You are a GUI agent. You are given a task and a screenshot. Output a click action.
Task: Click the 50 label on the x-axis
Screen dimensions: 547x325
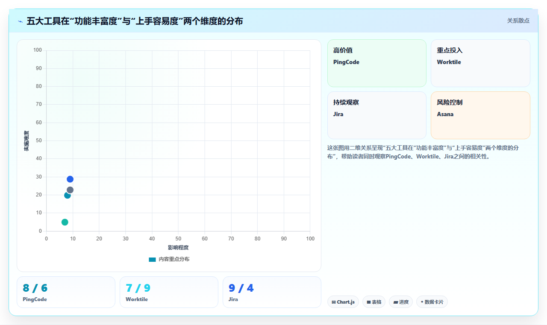coord(178,239)
